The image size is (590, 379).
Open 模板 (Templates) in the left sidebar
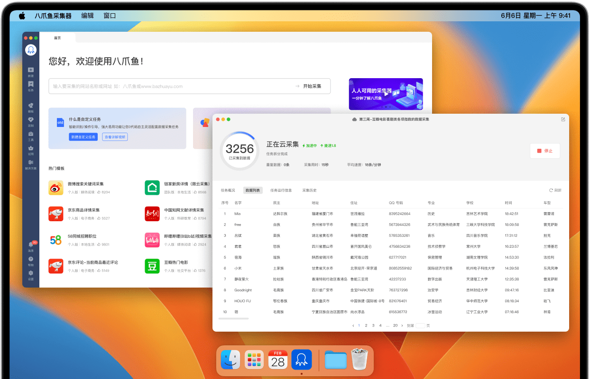(31, 108)
